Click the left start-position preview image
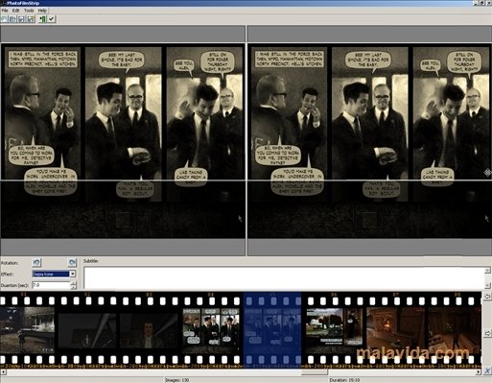This screenshot has height=383, width=492. tap(123, 141)
